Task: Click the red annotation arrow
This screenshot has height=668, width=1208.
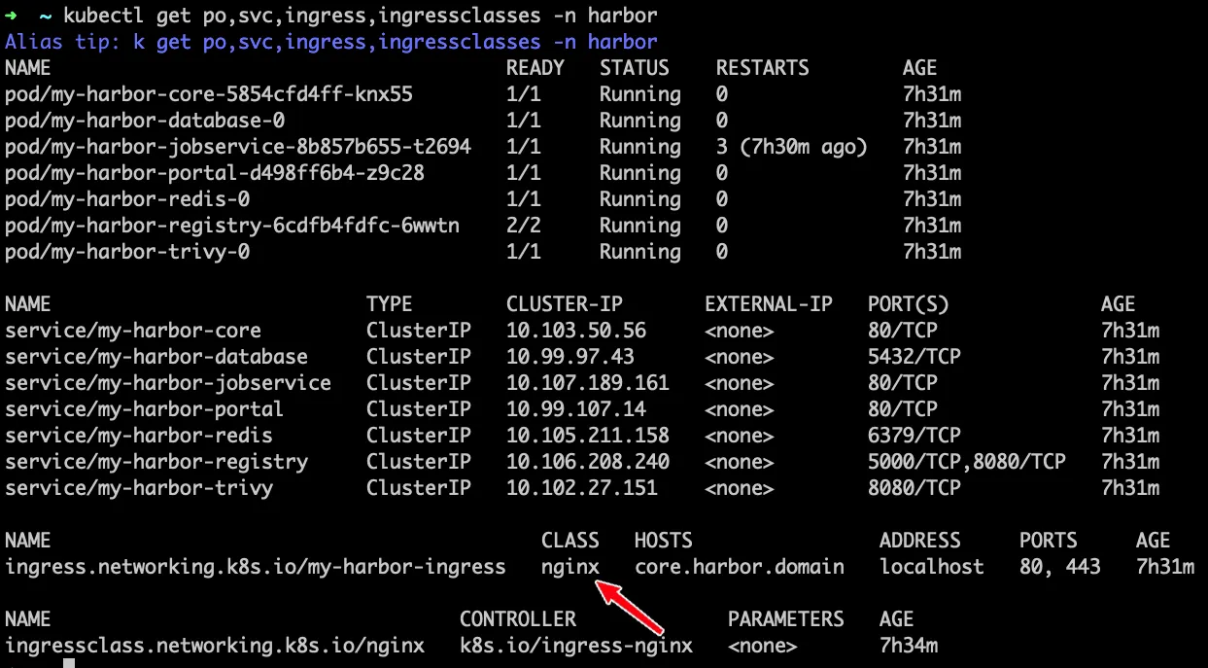Action: [x=631, y=604]
